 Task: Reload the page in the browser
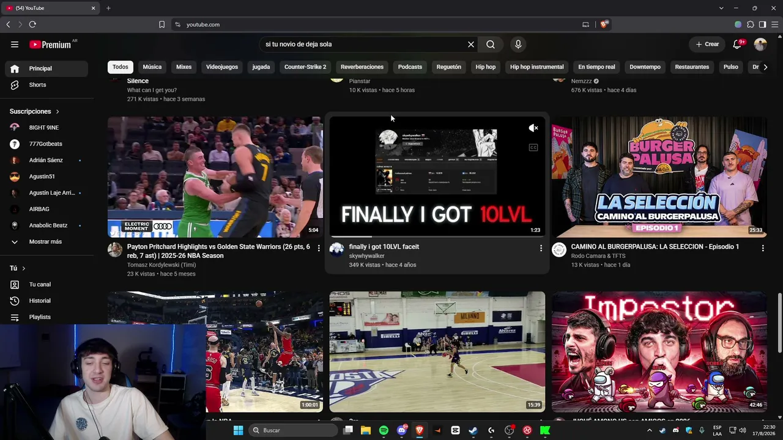point(32,24)
